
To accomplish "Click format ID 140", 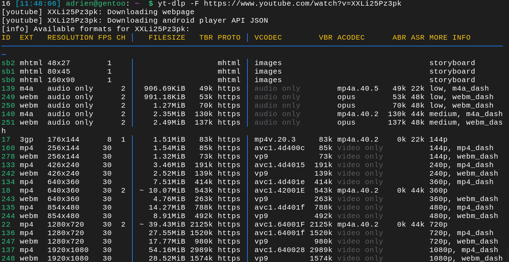I will coord(8,114).
